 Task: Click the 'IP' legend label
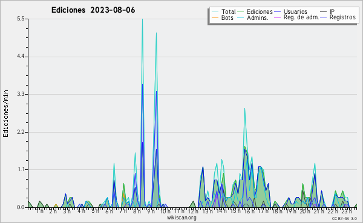pos(332,11)
